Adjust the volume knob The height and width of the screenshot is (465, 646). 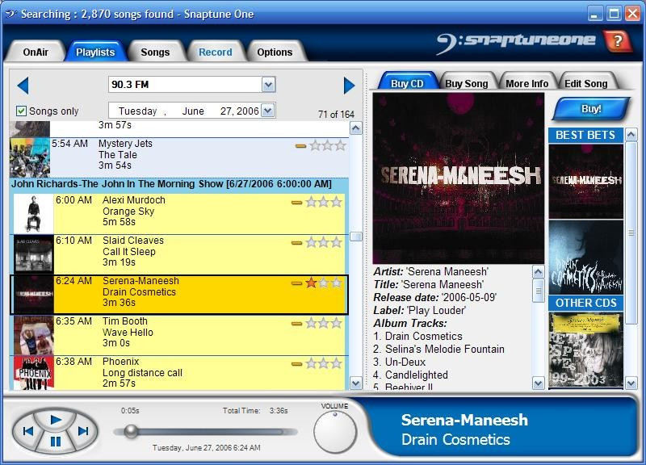(335, 432)
